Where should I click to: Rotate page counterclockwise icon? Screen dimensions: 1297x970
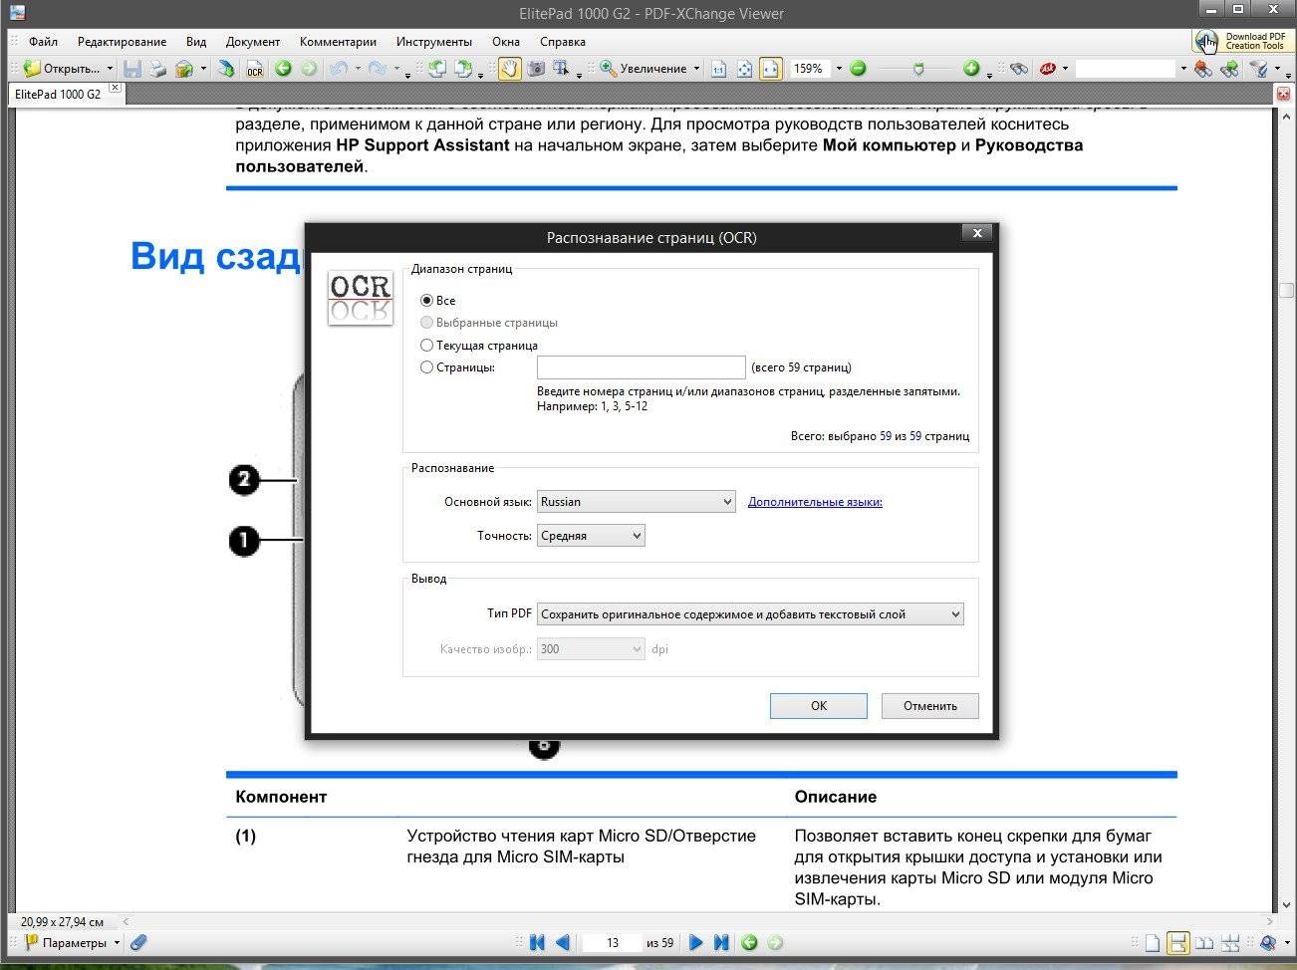tap(436, 69)
